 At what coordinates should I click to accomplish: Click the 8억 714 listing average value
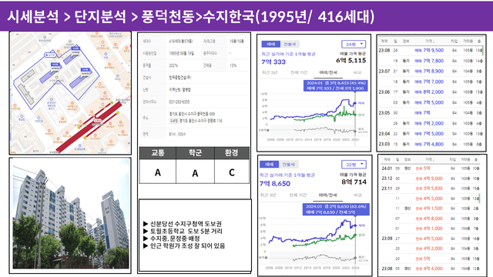click(354, 182)
